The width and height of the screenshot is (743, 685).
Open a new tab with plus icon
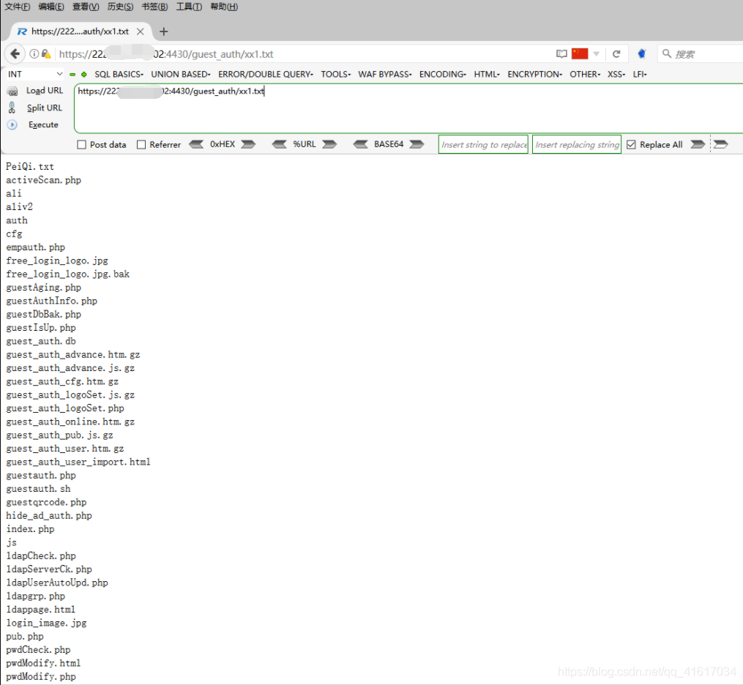163,31
